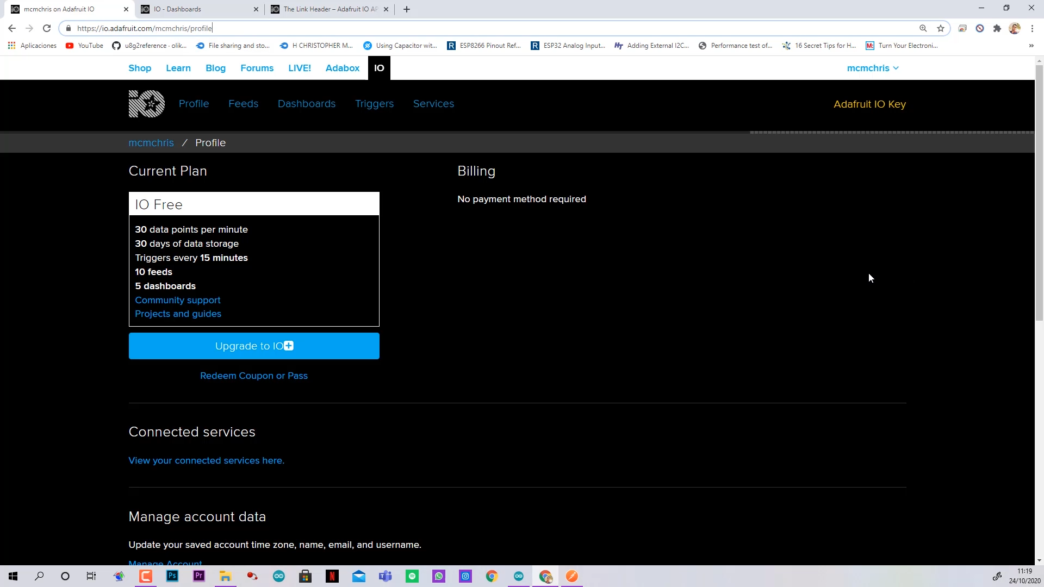
Task: Open the LIVE! menu item
Action: [x=300, y=68]
